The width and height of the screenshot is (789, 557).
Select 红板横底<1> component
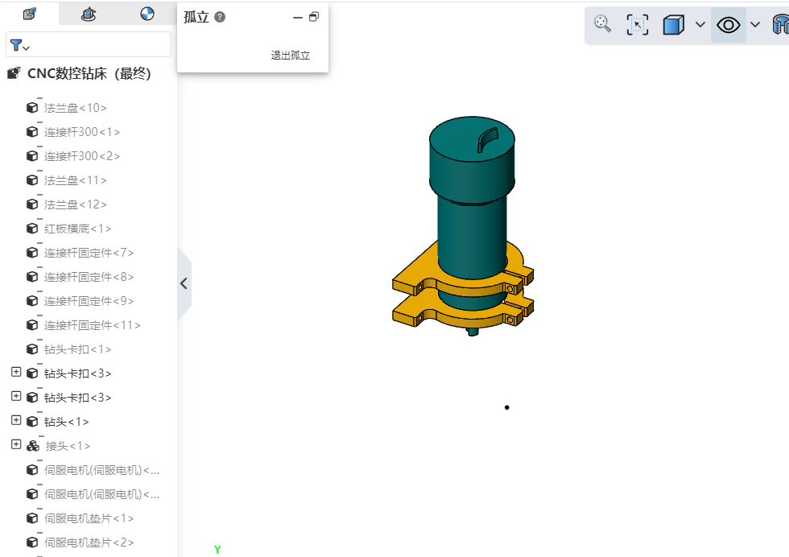pyautogui.click(x=77, y=229)
